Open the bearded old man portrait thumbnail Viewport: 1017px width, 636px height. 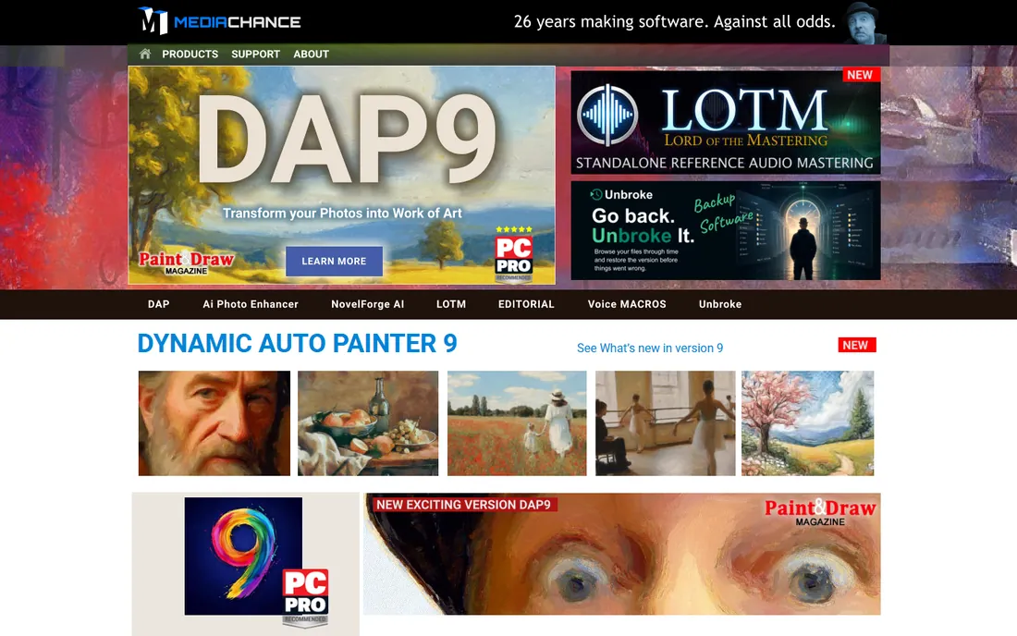(x=214, y=422)
